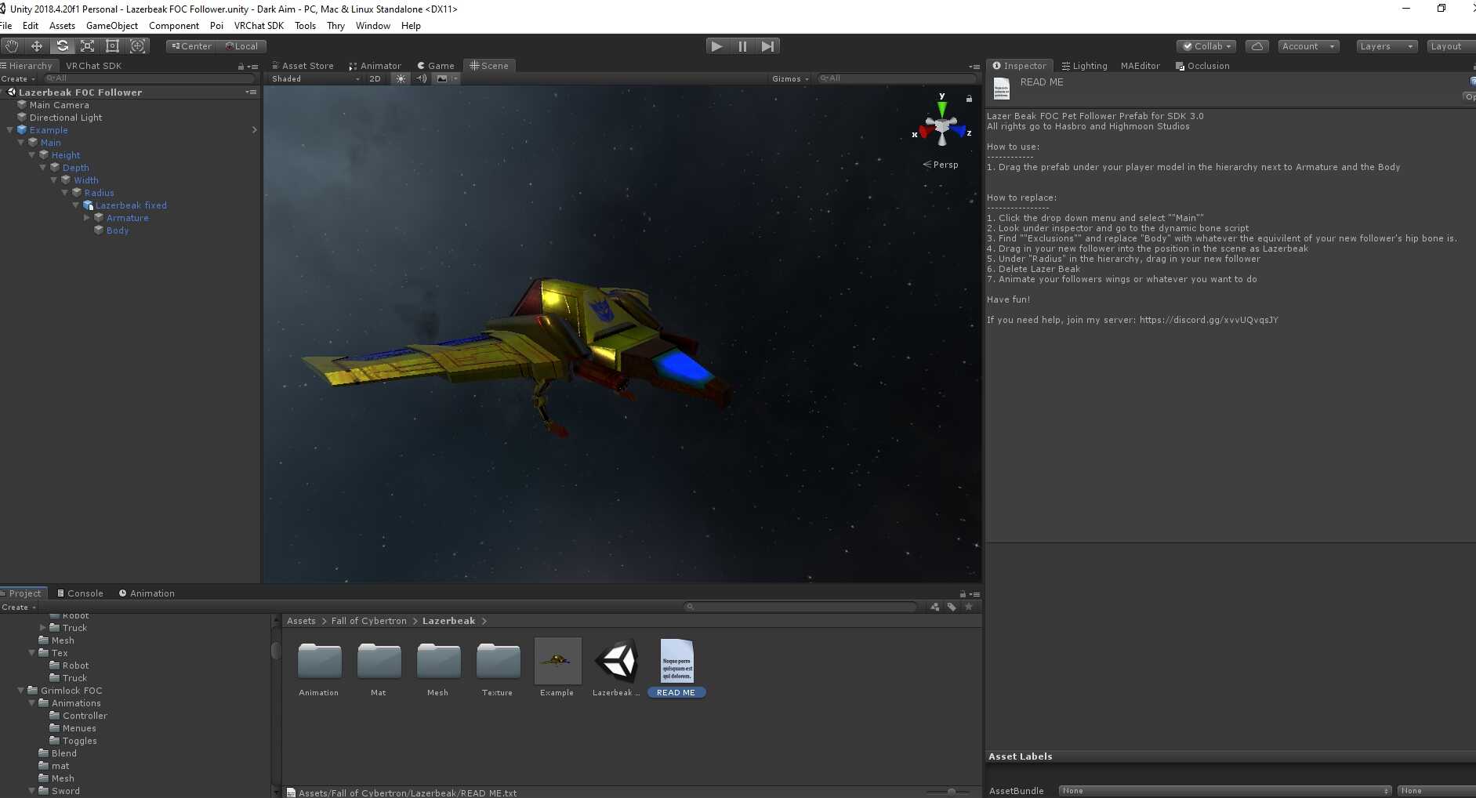This screenshot has height=798, width=1476.
Task: Select the Hand tool in toolbar
Action: [12, 46]
